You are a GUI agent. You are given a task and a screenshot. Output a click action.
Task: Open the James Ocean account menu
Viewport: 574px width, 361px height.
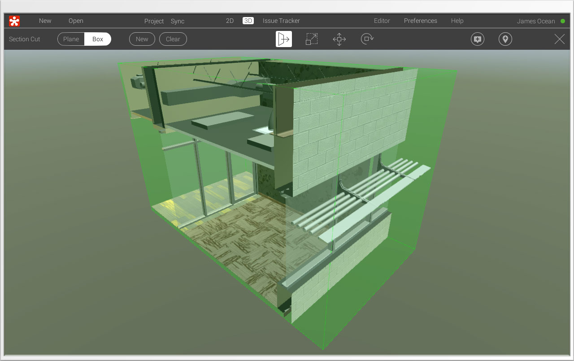coord(536,21)
